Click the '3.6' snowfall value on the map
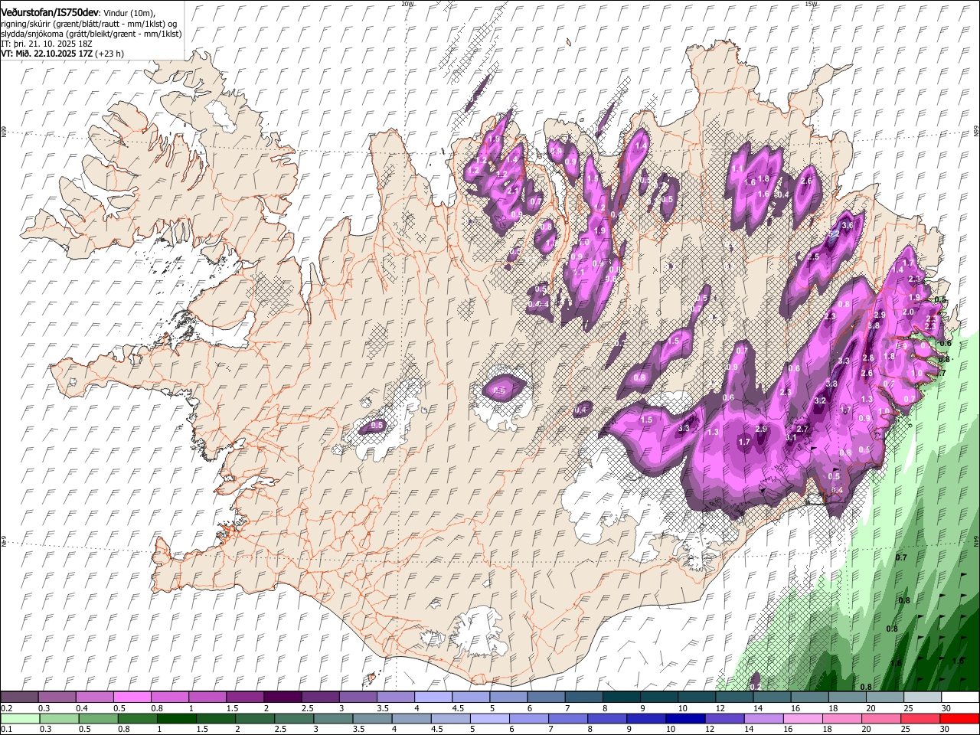Viewport: 980px width, 735px height. coord(847,226)
